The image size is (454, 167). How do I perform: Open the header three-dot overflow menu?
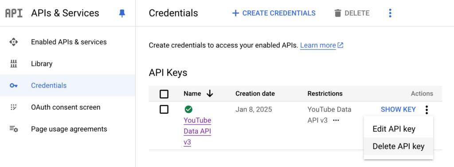coord(390,13)
